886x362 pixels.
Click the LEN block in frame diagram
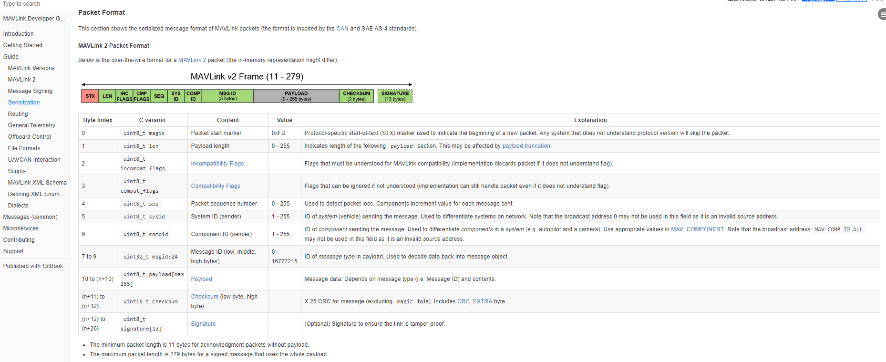[107, 96]
